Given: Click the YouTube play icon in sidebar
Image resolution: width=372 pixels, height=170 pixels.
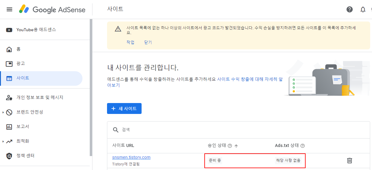Looking at the screenshot, I should pos(9,30).
